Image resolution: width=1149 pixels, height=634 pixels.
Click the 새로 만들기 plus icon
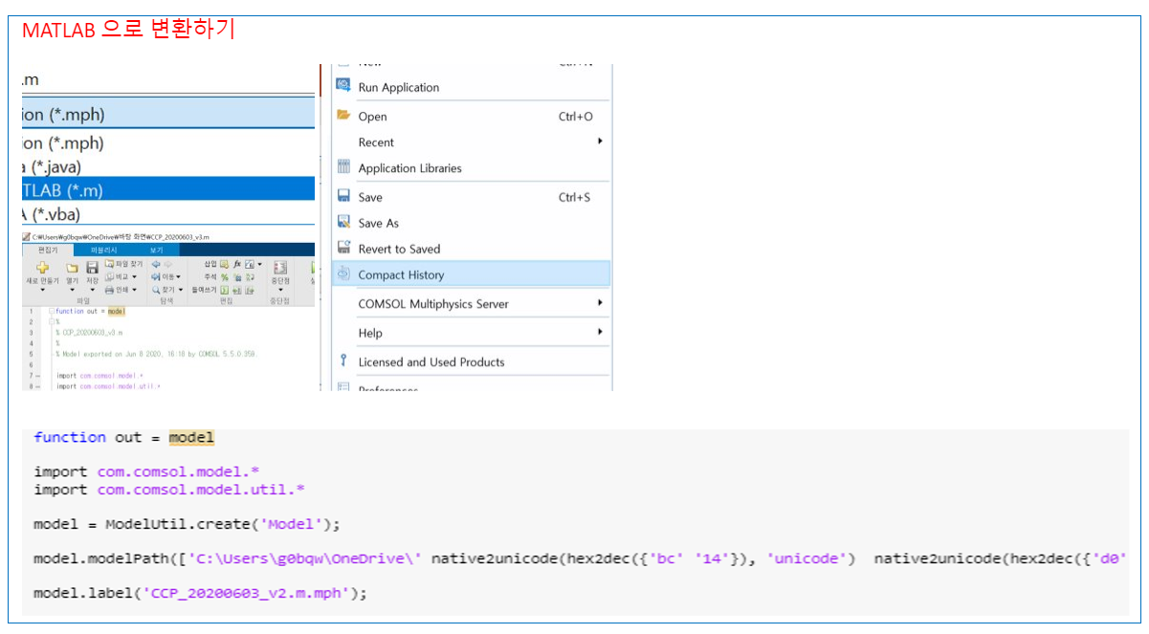pos(42,268)
